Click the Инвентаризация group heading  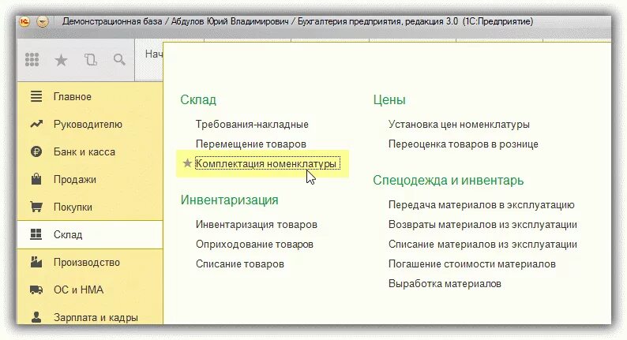point(229,200)
